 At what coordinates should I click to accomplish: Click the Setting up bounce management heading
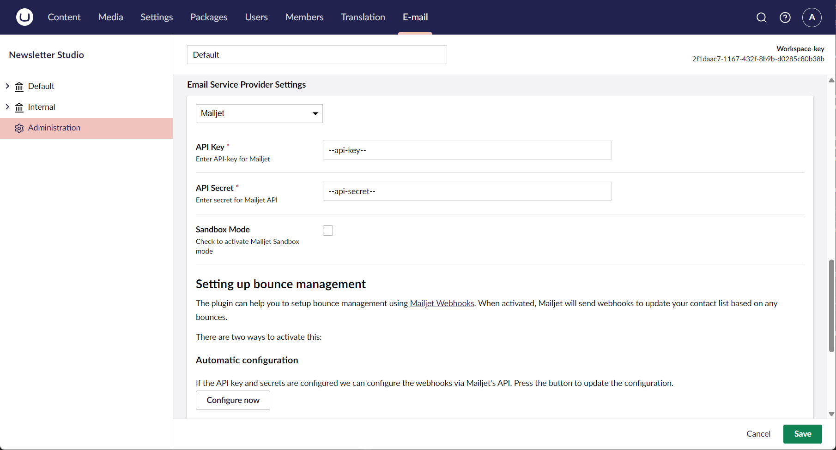280,284
